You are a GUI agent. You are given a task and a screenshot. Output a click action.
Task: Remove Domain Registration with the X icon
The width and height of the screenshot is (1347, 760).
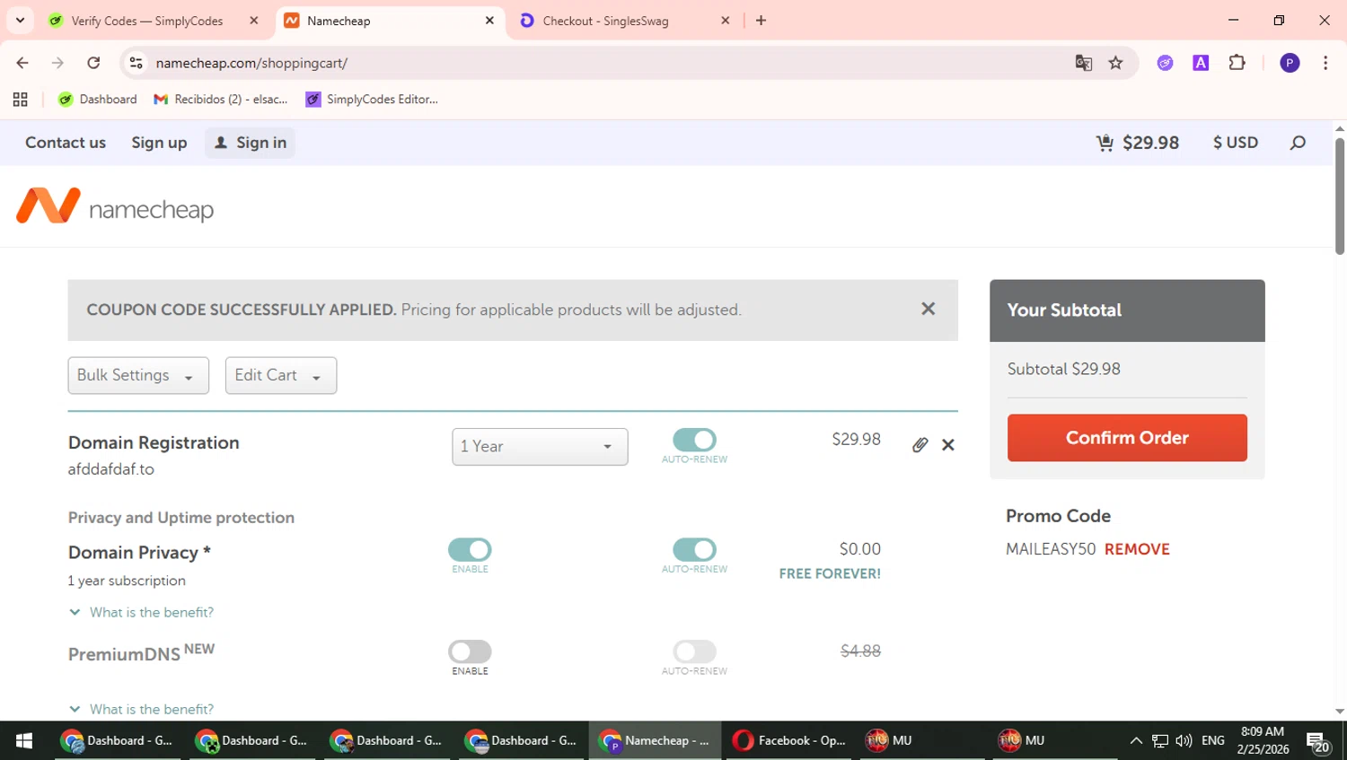(x=948, y=445)
